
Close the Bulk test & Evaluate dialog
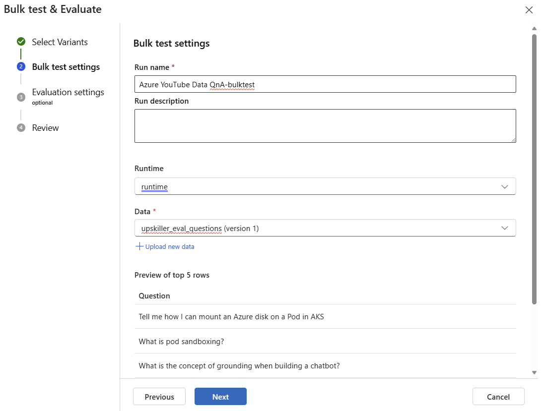pos(529,9)
